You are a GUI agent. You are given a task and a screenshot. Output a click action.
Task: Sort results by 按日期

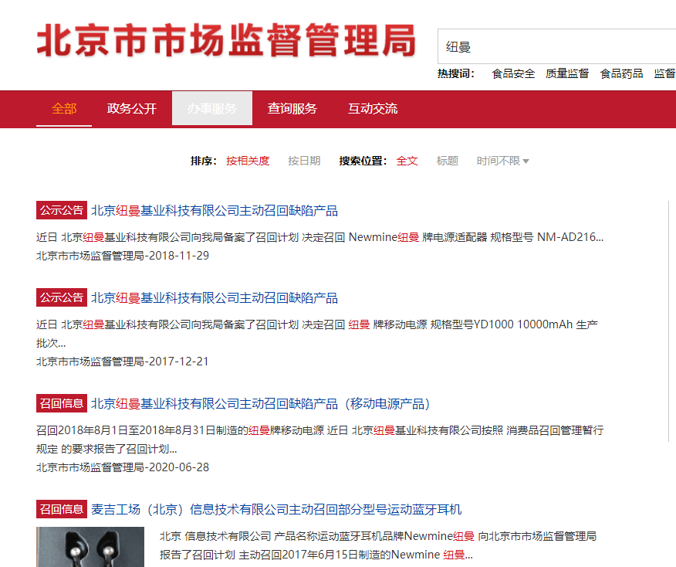[304, 161]
